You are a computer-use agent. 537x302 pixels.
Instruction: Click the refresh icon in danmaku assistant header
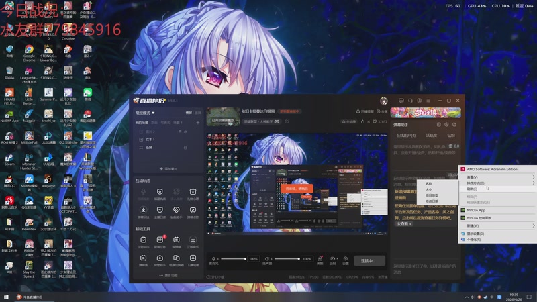point(454,125)
